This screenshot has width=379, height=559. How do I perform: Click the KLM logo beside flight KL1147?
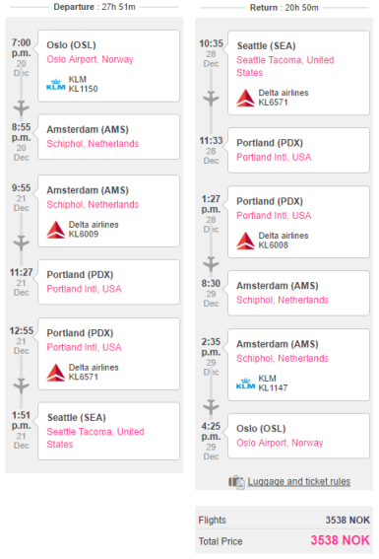coord(245,384)
